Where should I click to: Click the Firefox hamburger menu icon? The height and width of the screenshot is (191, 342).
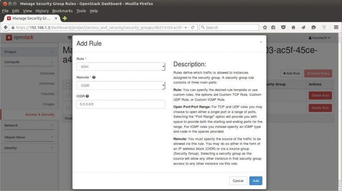pyautogui.click(x=335, y=27)
